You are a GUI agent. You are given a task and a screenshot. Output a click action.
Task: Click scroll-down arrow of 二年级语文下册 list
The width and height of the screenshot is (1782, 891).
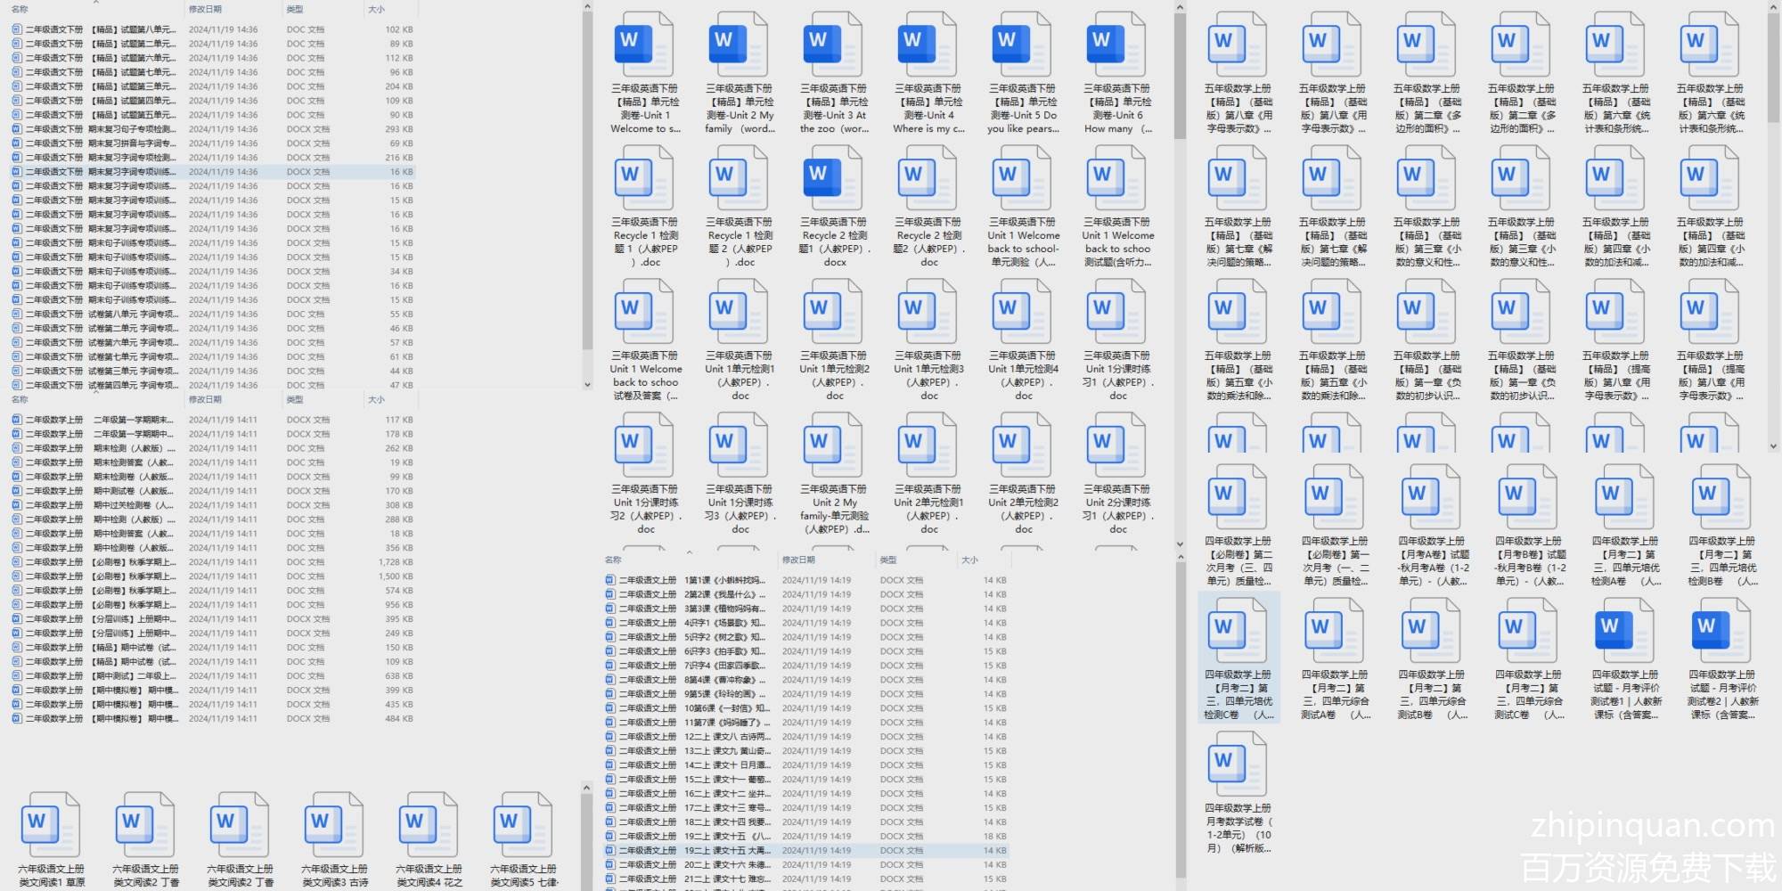[587, 385]
